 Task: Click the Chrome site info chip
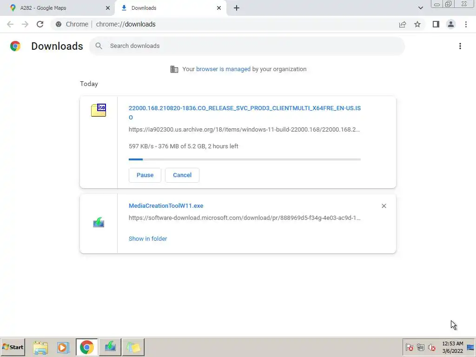pos(72,24)
